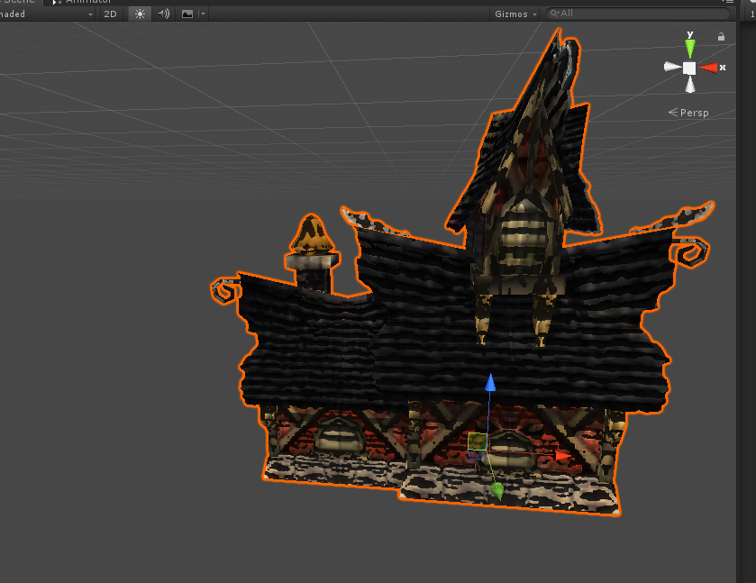
Task: Click the left white cone on orientation gizmo
Action: (x=672, y=67)
